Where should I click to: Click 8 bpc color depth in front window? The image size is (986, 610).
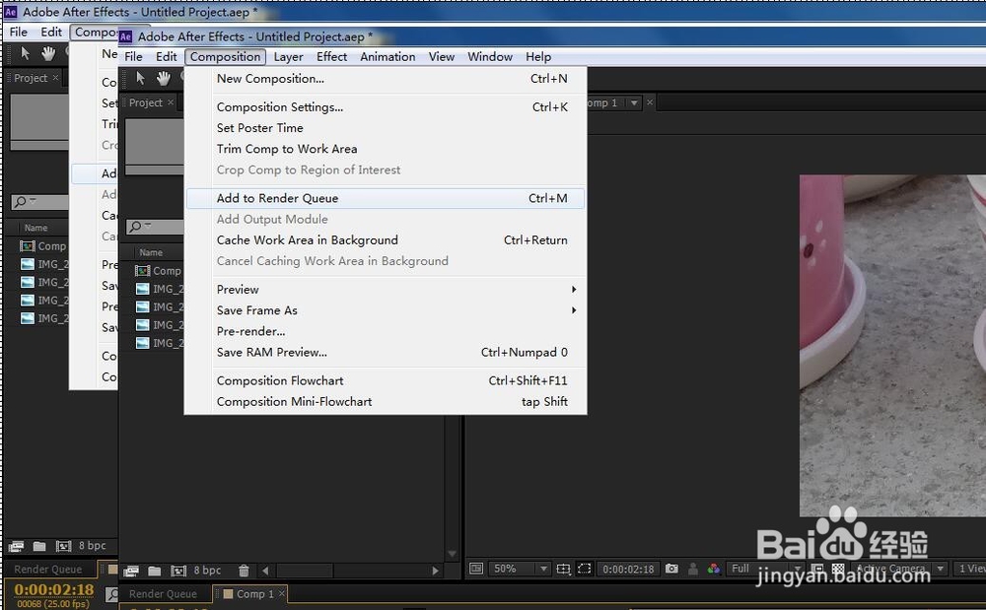207,571
